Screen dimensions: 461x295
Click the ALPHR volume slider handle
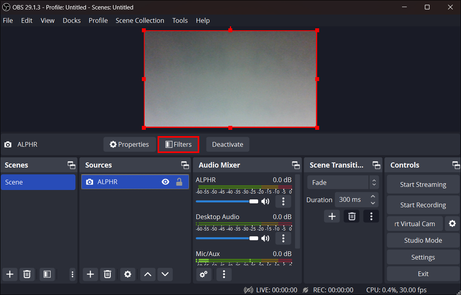253,201
